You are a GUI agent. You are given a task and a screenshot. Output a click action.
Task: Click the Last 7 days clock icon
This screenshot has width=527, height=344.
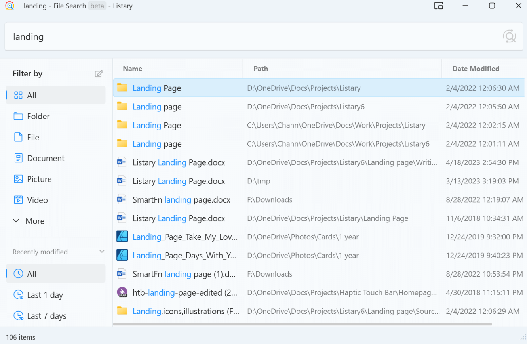click(18, 316)
